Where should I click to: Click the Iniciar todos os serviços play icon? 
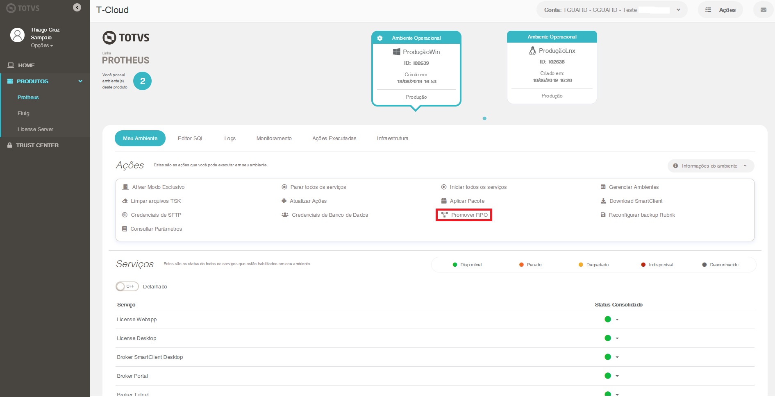point(444,187)
